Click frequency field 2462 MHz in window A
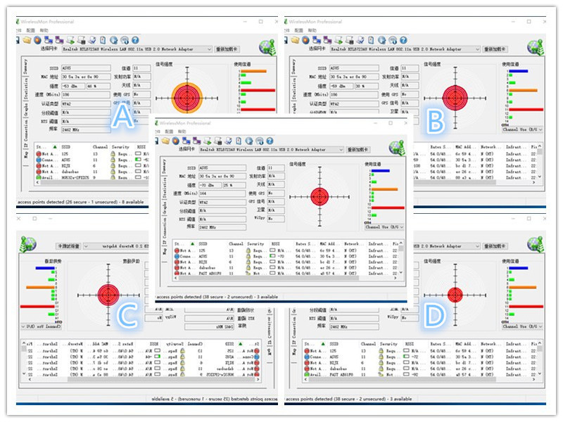 coord(86,130)
